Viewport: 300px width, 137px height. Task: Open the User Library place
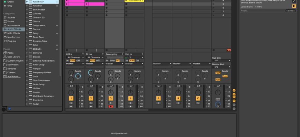[13, 57]
